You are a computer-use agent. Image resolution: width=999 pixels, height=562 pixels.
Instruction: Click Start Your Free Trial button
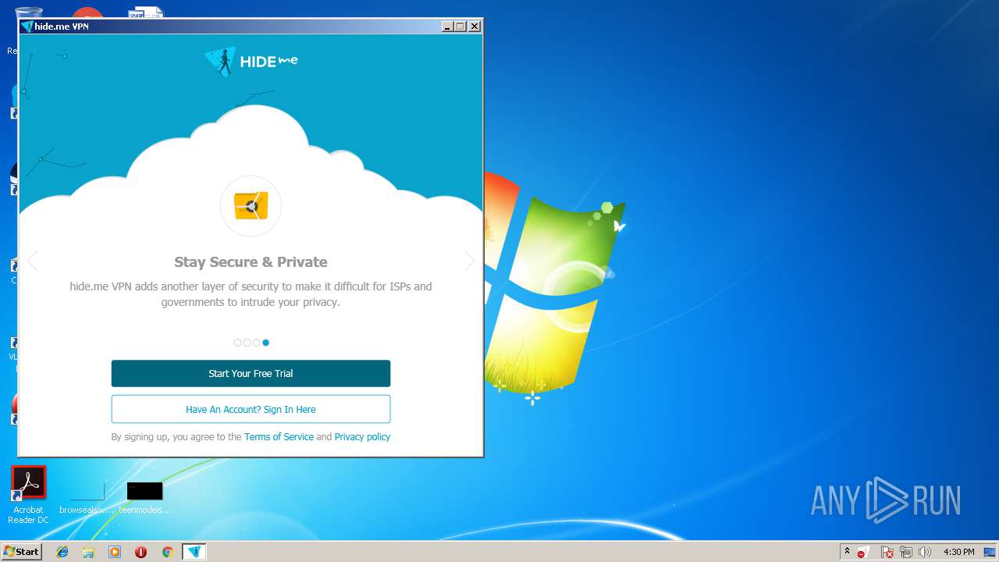click(251, 373)
